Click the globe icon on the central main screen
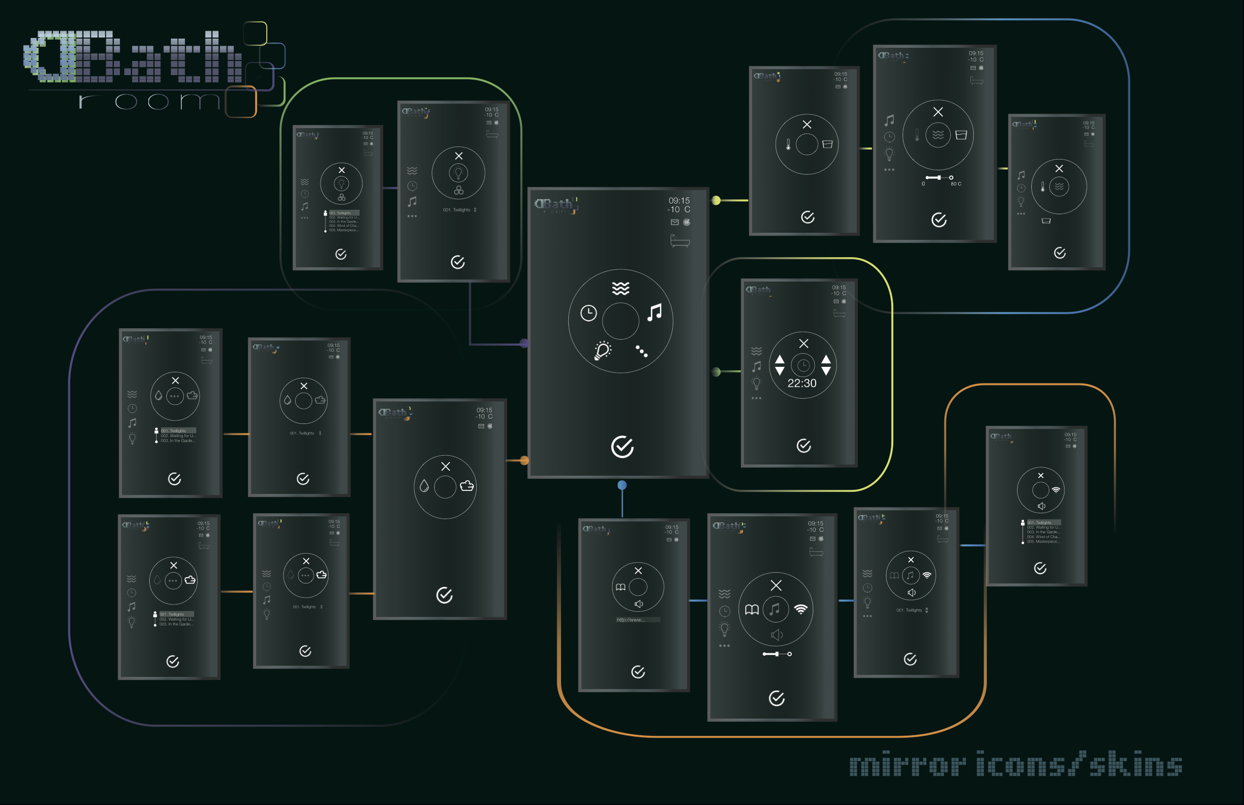Image resolution: width=1244 pixels, height=805 pixels. coord(687,222)
